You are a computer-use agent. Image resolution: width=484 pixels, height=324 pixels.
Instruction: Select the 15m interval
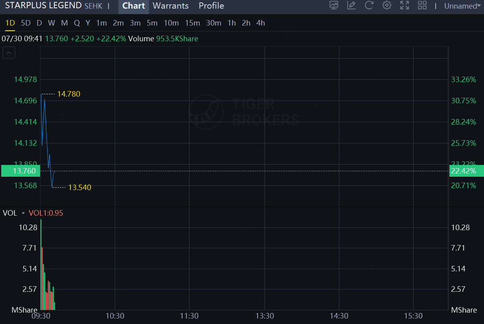coord(192,23)
